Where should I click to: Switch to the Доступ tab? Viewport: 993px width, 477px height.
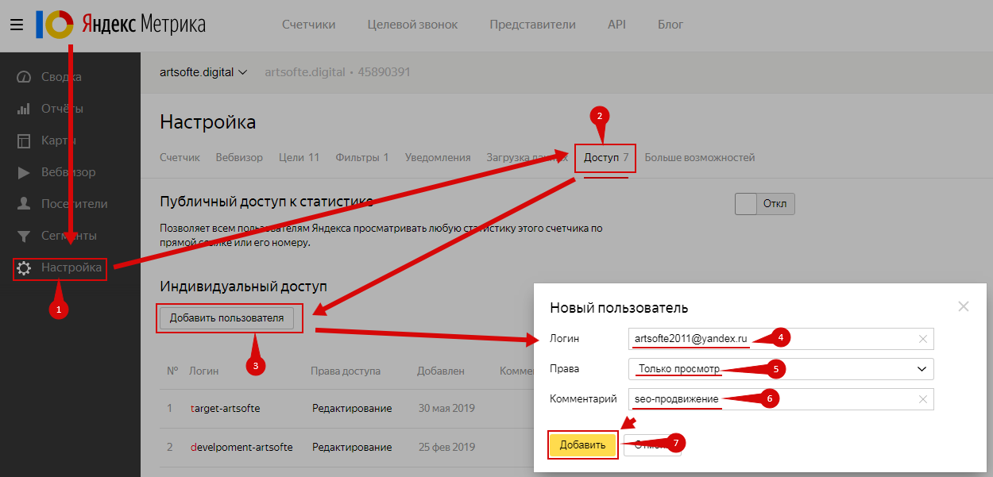606,157
